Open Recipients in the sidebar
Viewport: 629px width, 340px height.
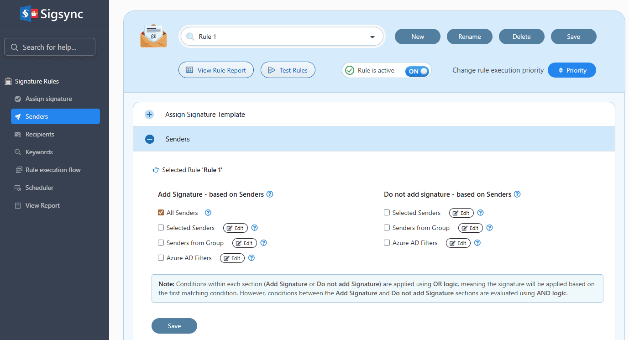pos(40,134)
